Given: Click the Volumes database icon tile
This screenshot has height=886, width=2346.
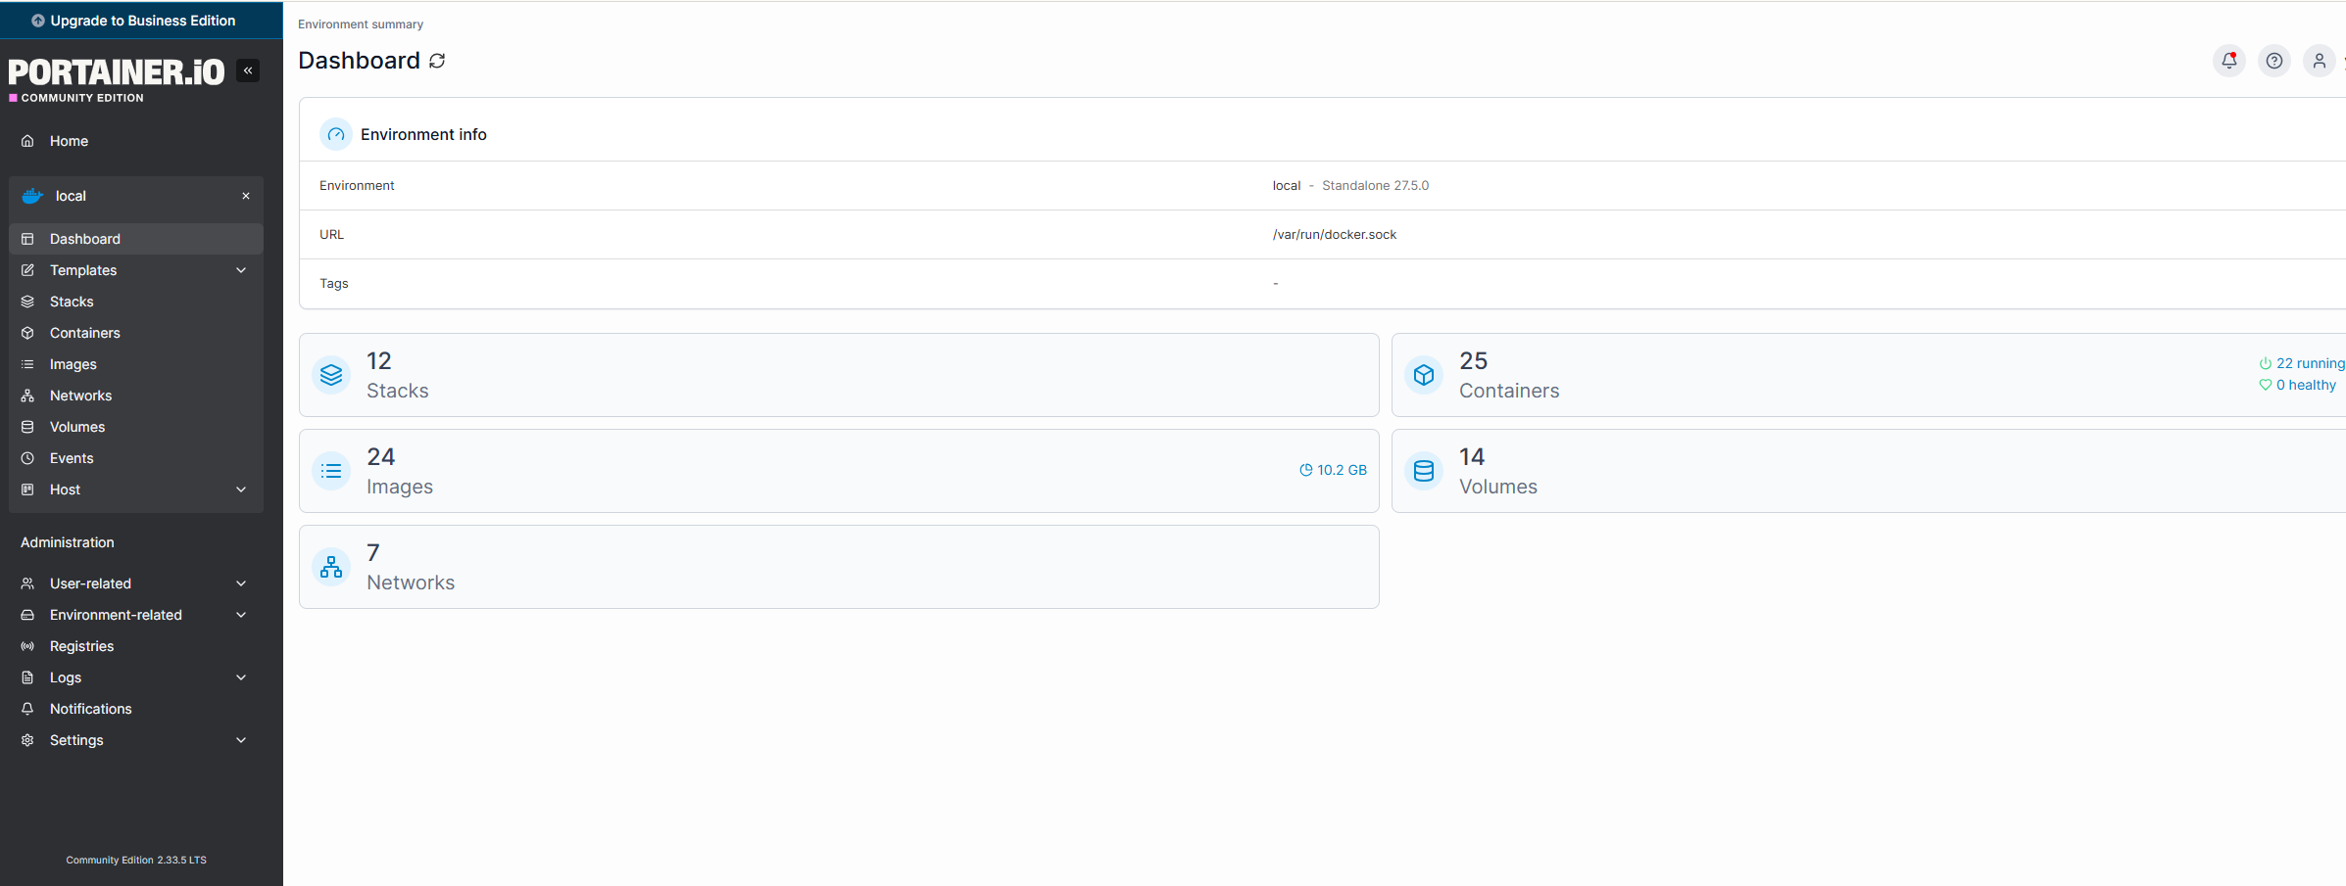Looking at the screenshot, I should pos(1424,471).
